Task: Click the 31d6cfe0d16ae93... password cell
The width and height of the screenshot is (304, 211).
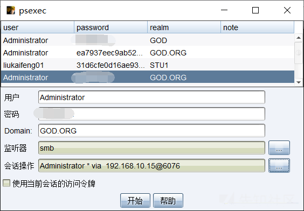Action: click(110, 65)
